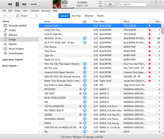Toggle the heart on Lovesick Girls row
This screenshot has width=164, height=139.
pos(150,26)
